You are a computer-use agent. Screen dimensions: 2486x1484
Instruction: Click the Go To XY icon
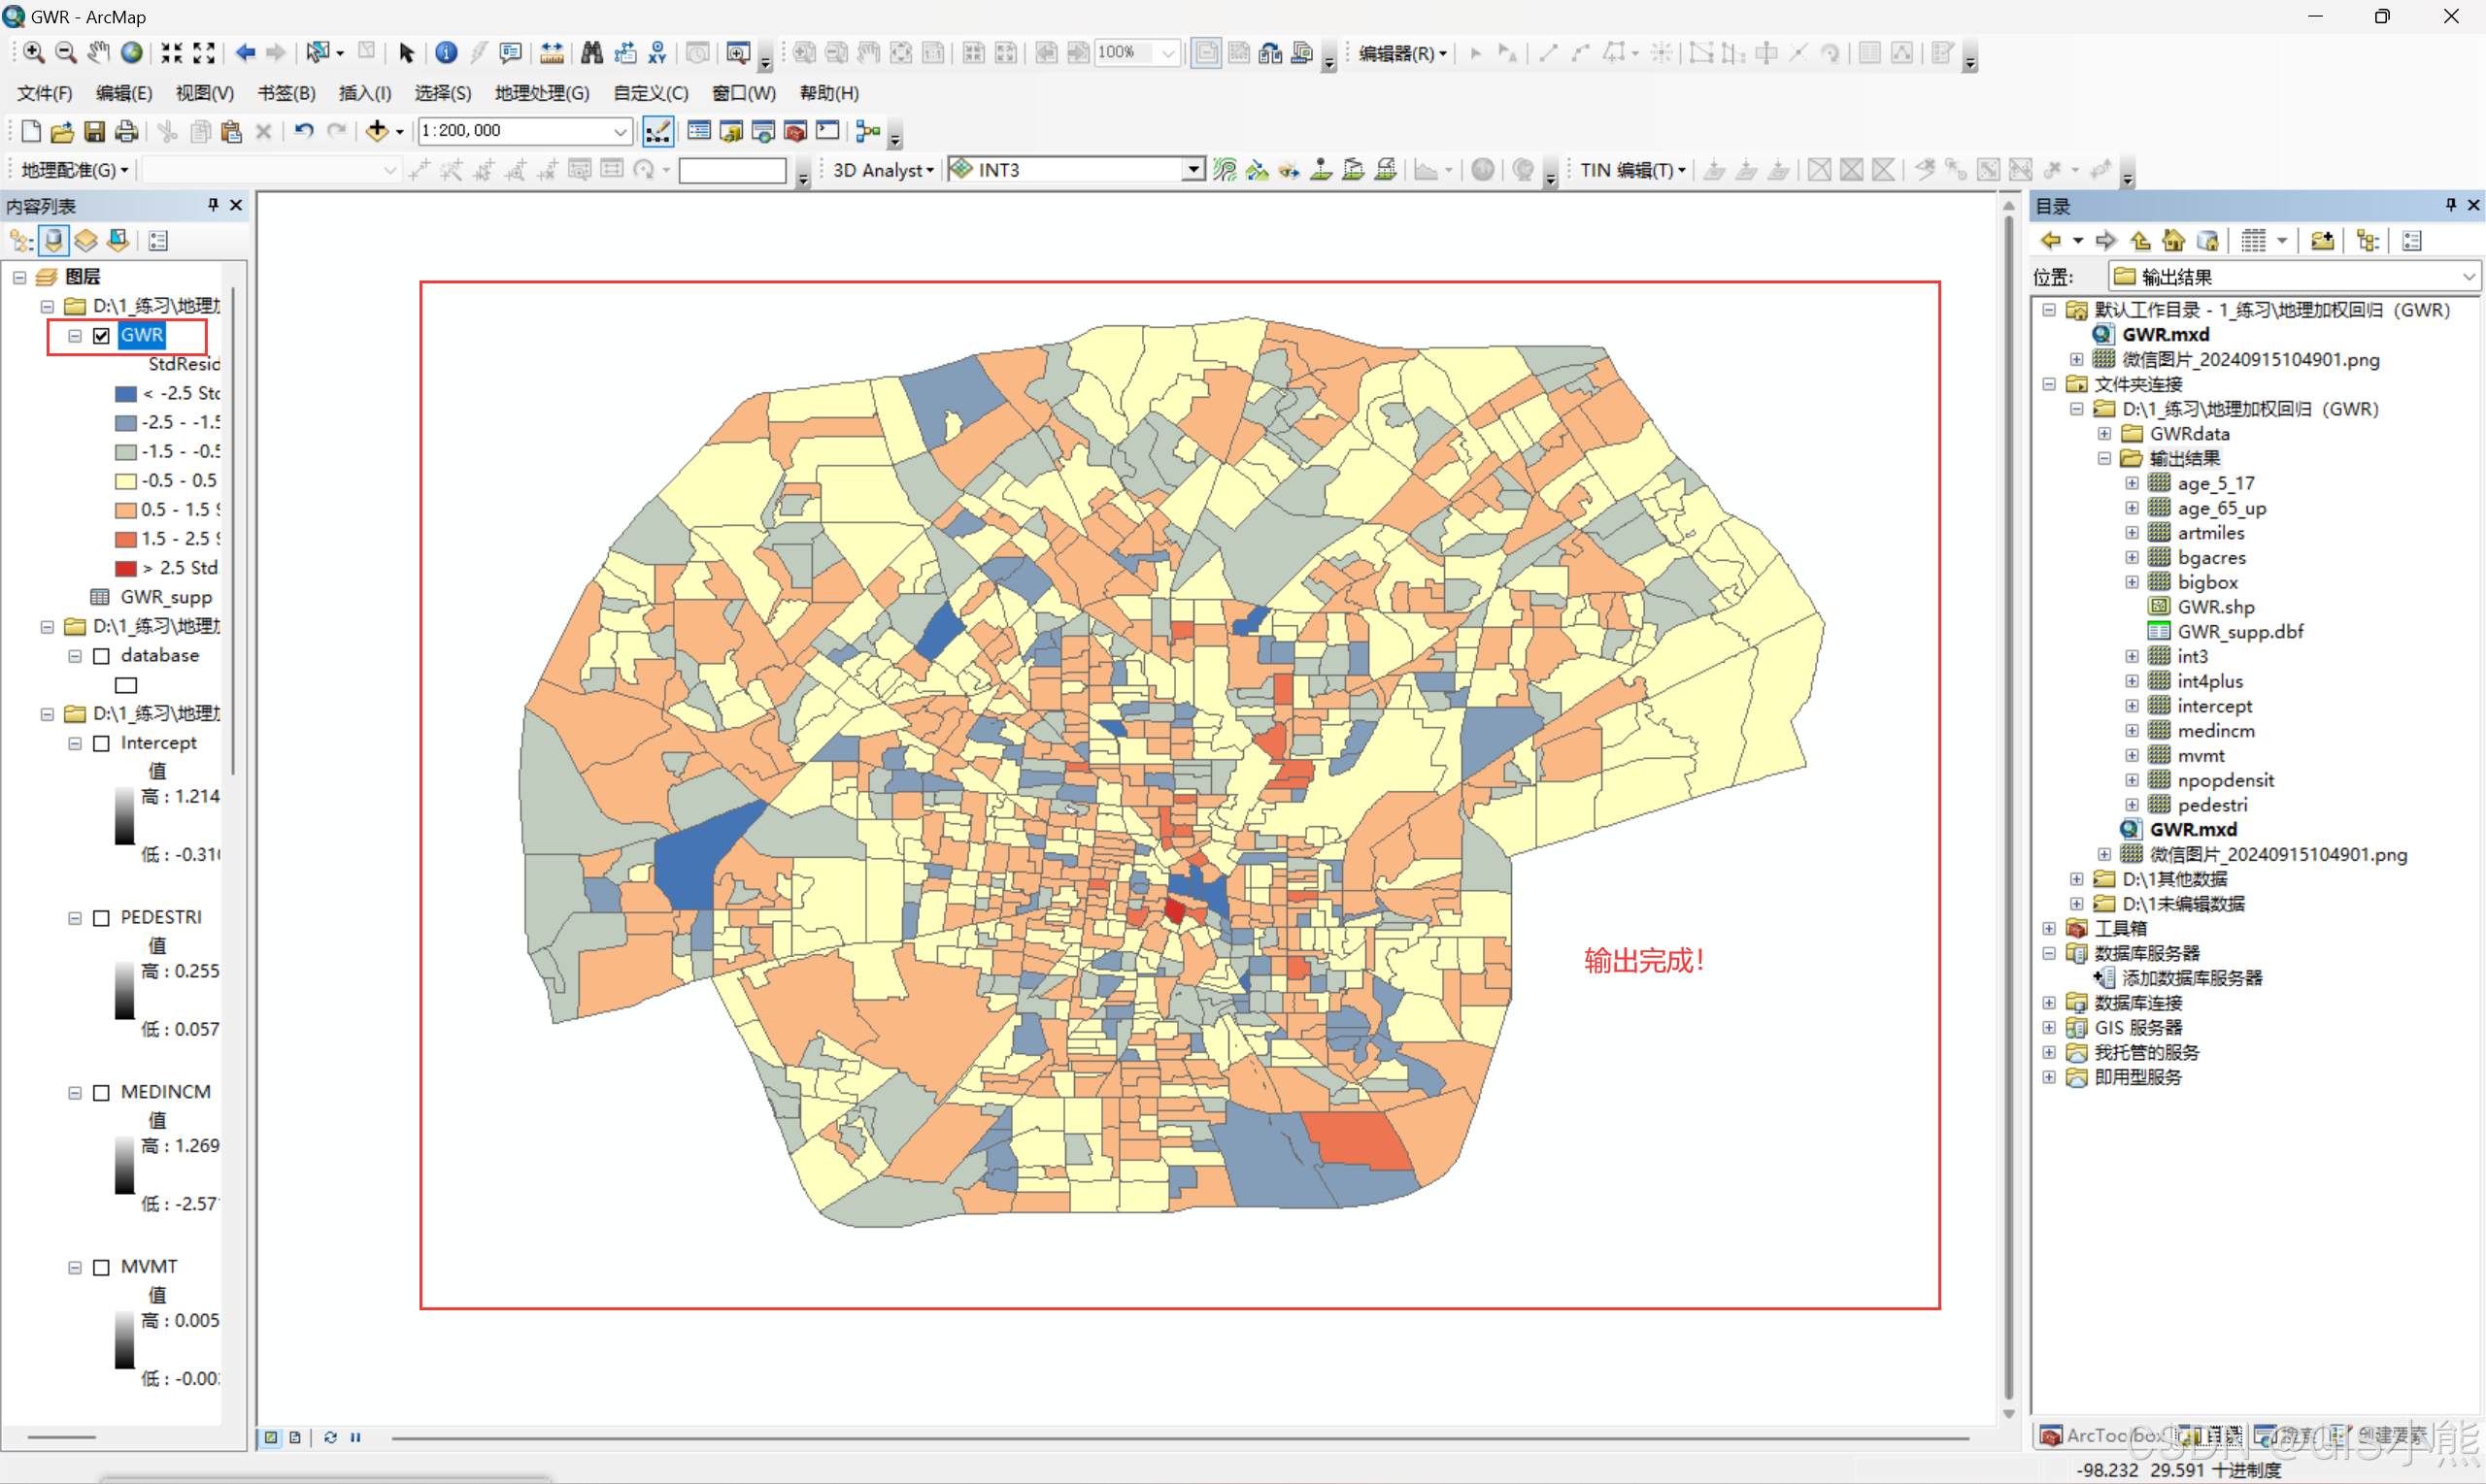tap(657, 53)
